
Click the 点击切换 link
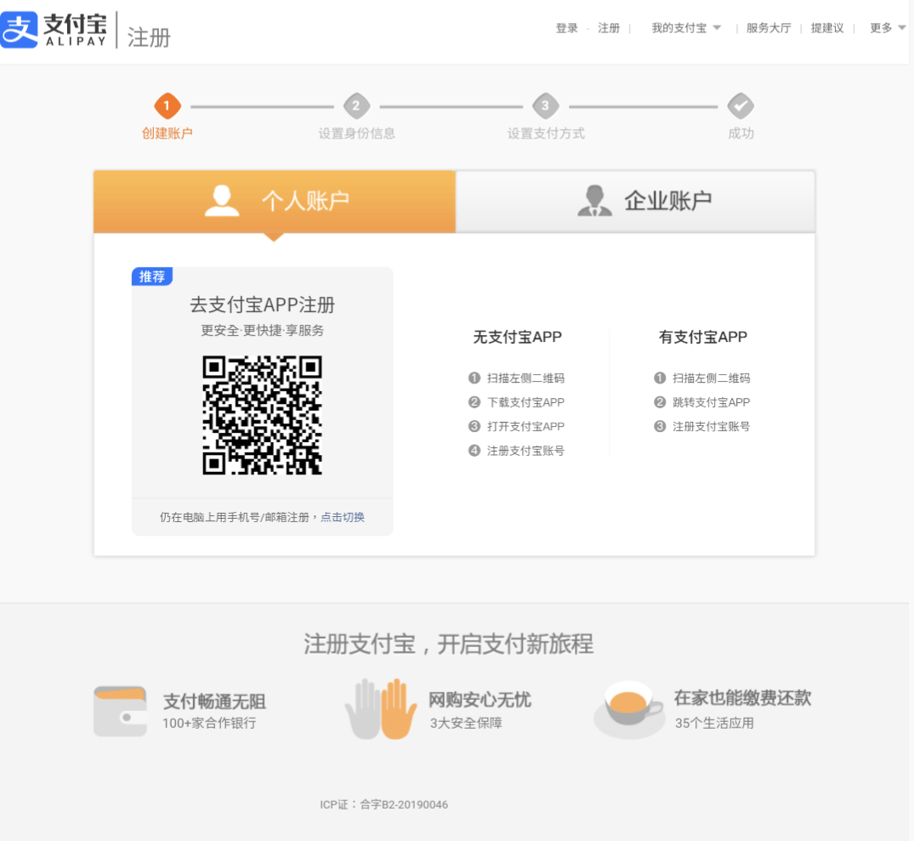pos(343,517)
